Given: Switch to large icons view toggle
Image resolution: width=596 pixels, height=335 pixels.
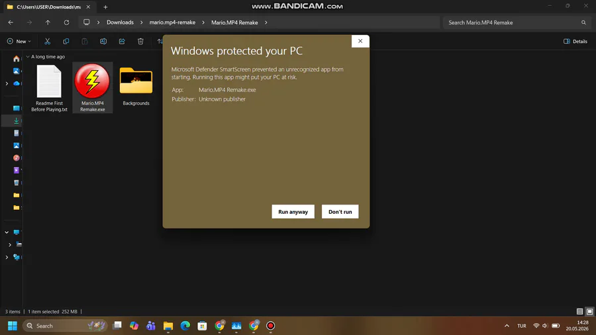Looking at the screenshot, I should pyautogui.click(x=589, y=311).
